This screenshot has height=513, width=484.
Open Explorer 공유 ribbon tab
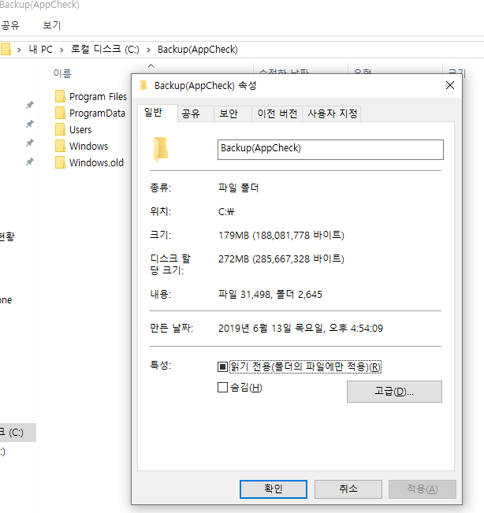click(10, 25)
